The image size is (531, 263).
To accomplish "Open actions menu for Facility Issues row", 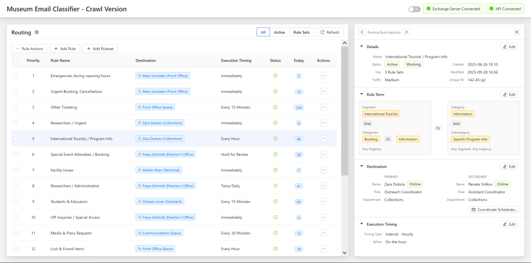I will coord(323,170).
